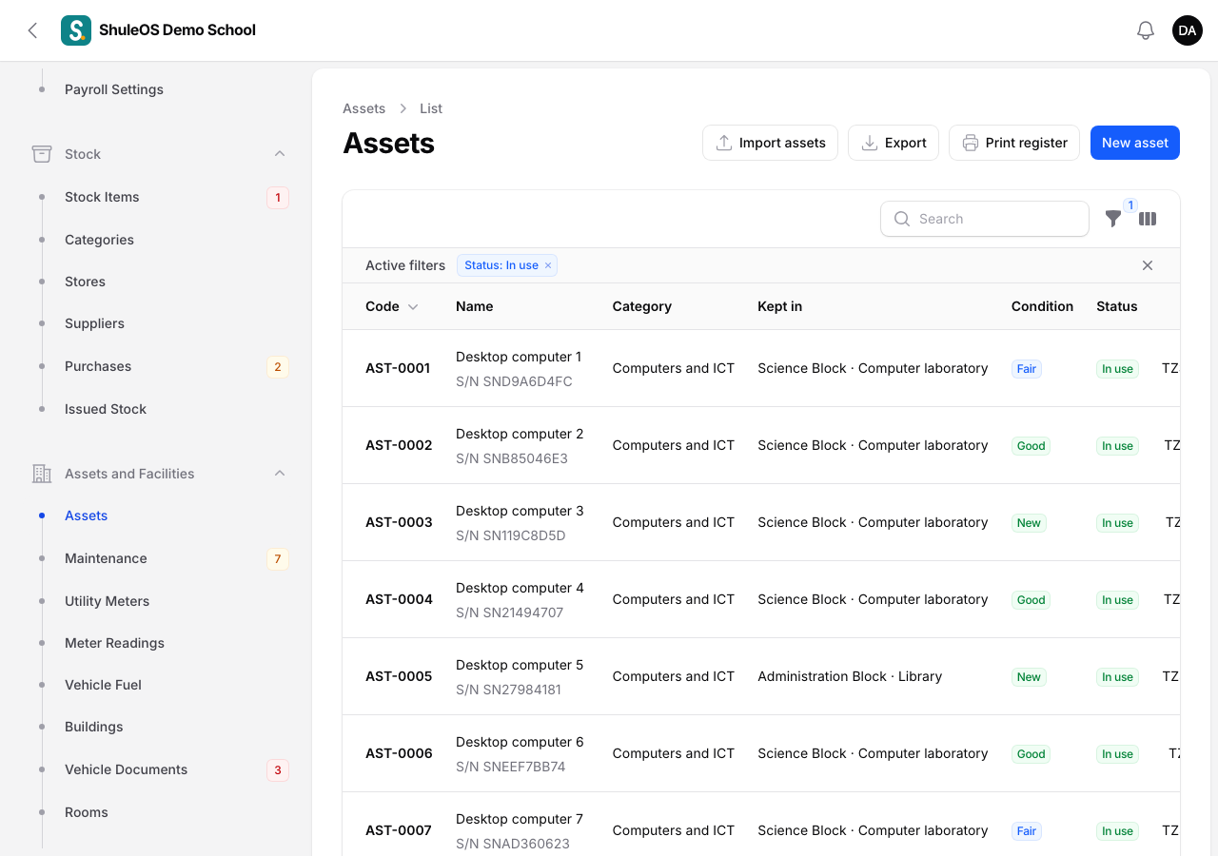Click the Print register button

click(1014, 143)
